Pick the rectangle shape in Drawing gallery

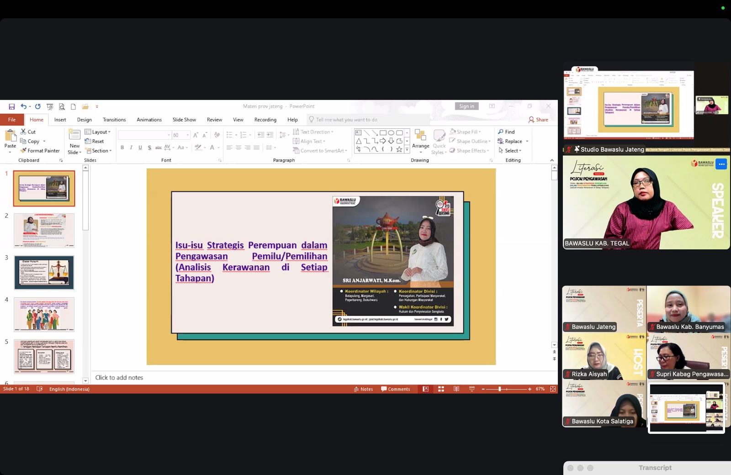point(383,133)
